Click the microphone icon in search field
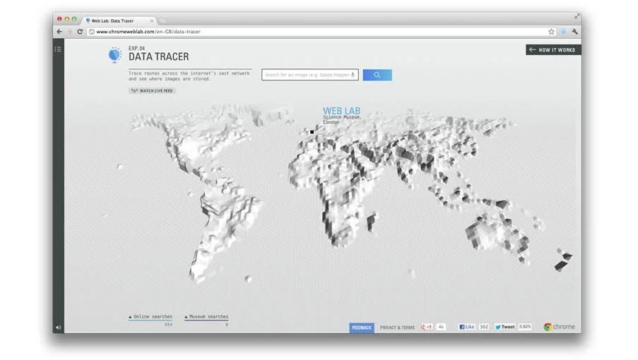The height and width of the screenshot is (360, 638). pos(353,75)
